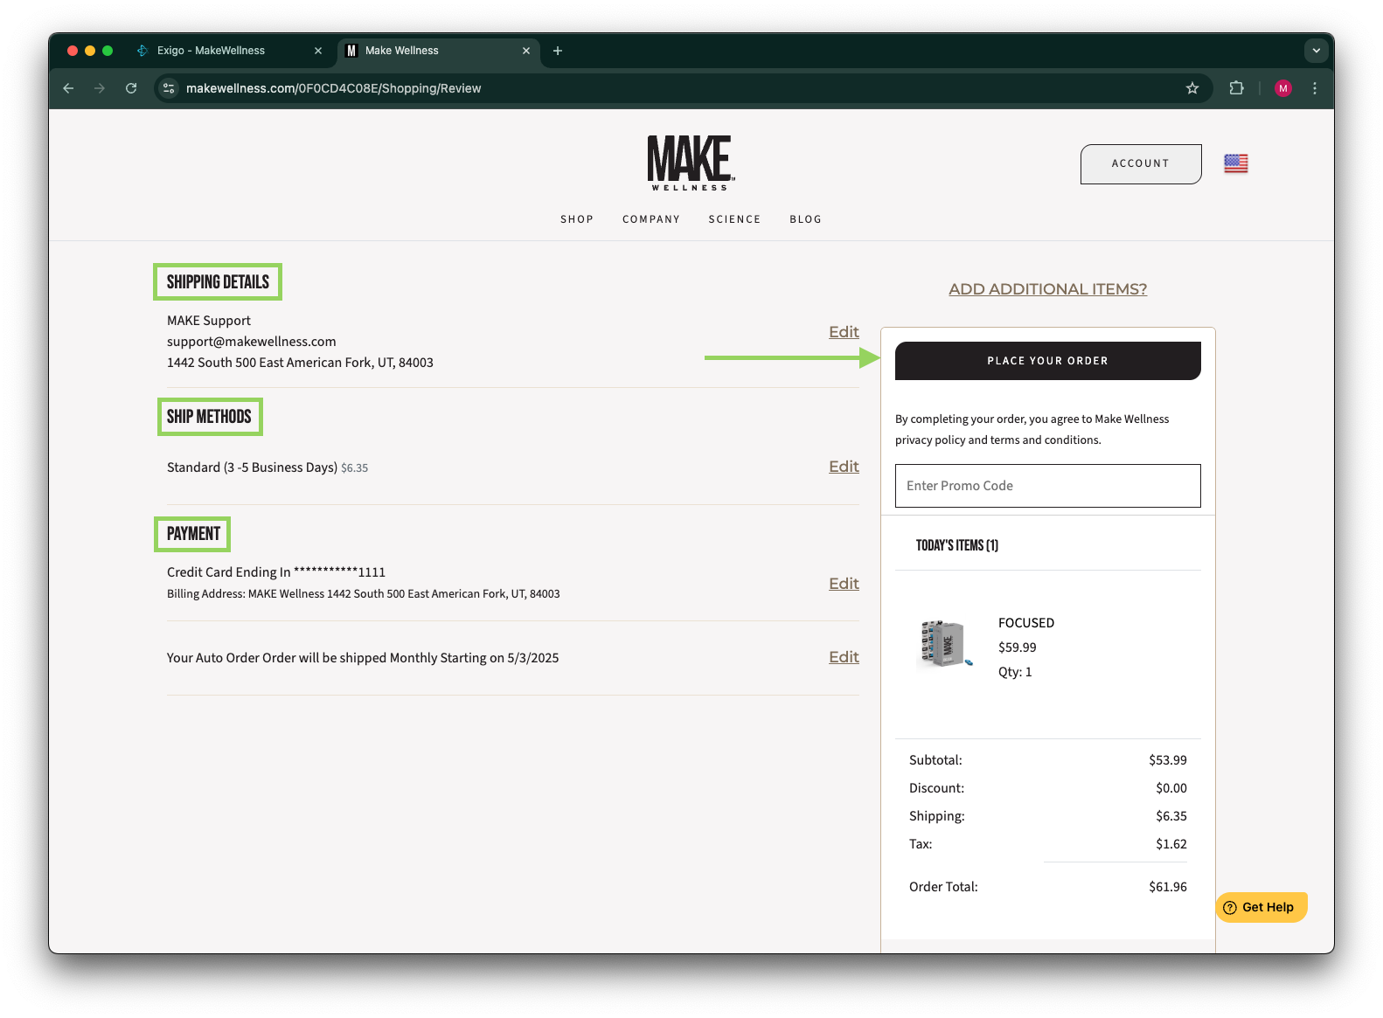Close the Make Wellness tab
This screenshot has height=1018, width=1383.
pos(526,51)
